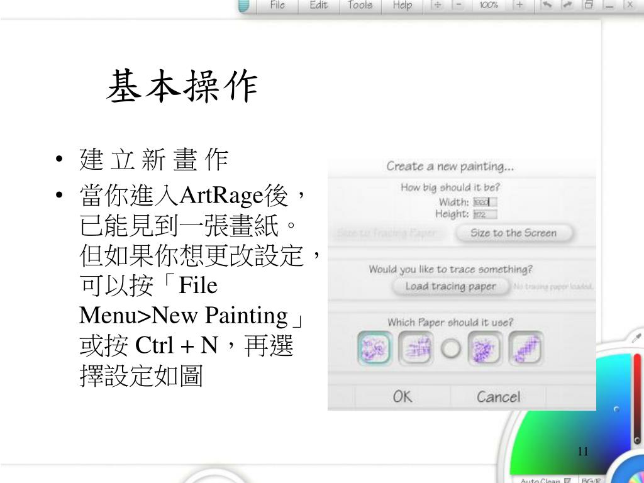Click the Width input field

coord(485,202)
